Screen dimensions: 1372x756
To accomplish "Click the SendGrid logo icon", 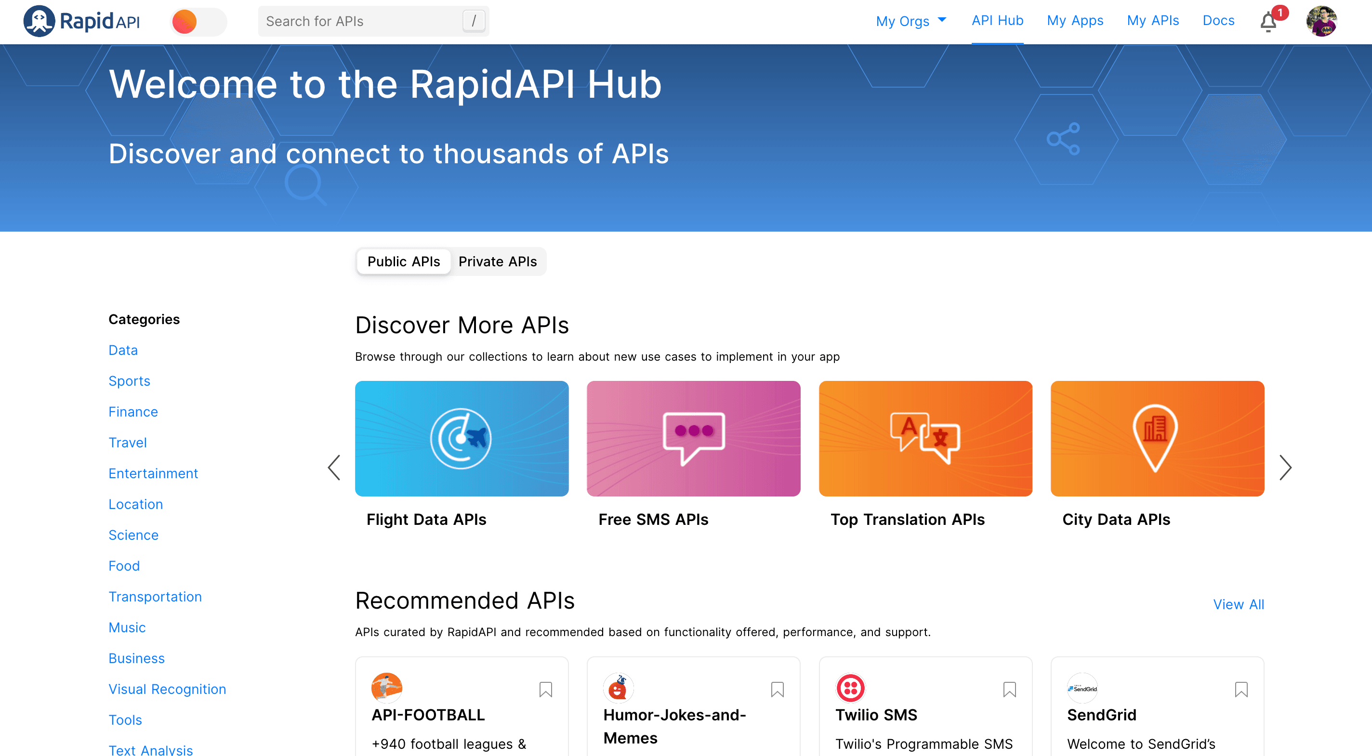I will [1082, 689].
